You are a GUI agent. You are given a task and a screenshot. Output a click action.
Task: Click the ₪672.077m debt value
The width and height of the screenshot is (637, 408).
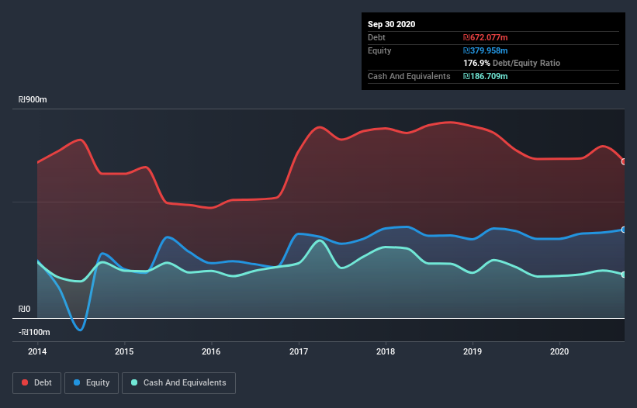[485, 38]
